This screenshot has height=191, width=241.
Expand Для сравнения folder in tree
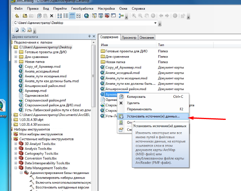click(16, 57)
